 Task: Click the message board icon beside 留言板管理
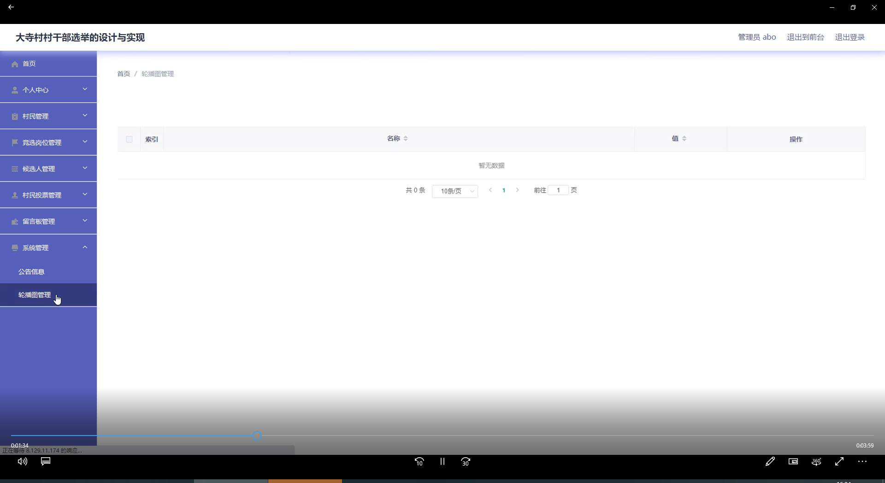pyautogui.click(x=15, y=221)
